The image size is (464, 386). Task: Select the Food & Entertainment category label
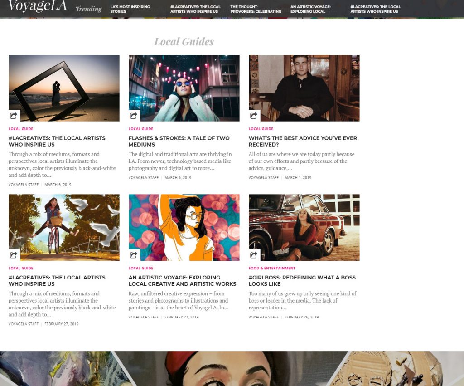[x=272, y=268]
